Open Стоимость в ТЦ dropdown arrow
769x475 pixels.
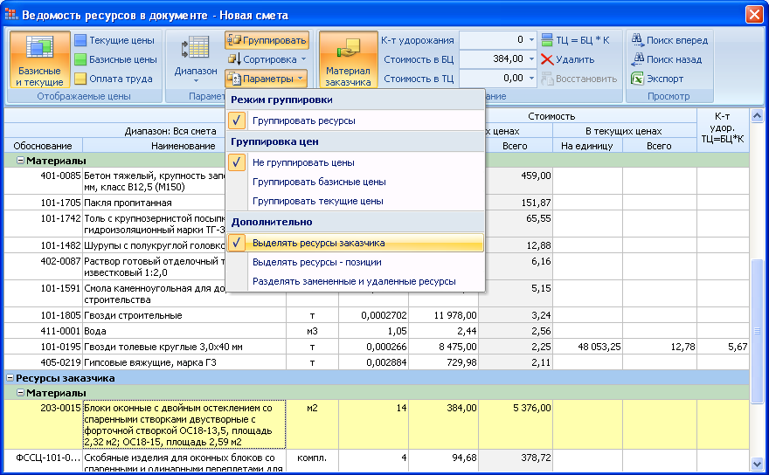point(531,79)
